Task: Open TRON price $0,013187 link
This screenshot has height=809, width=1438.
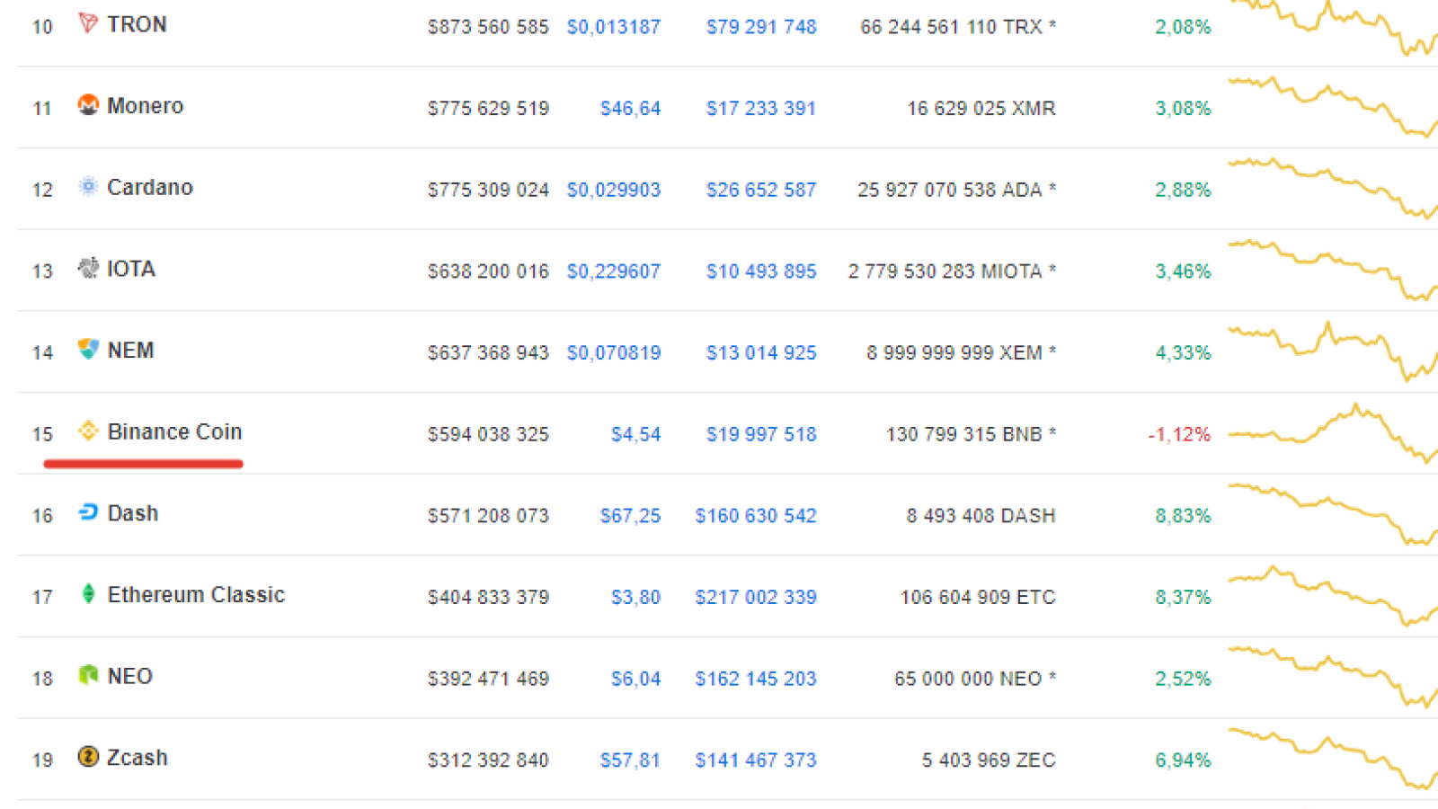Action: (x=614, y=27)
